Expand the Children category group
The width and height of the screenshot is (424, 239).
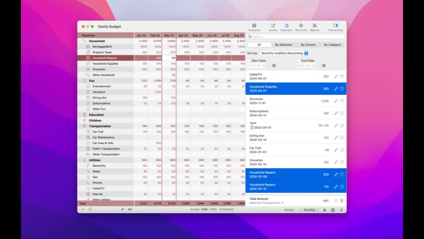click(80, 120)
